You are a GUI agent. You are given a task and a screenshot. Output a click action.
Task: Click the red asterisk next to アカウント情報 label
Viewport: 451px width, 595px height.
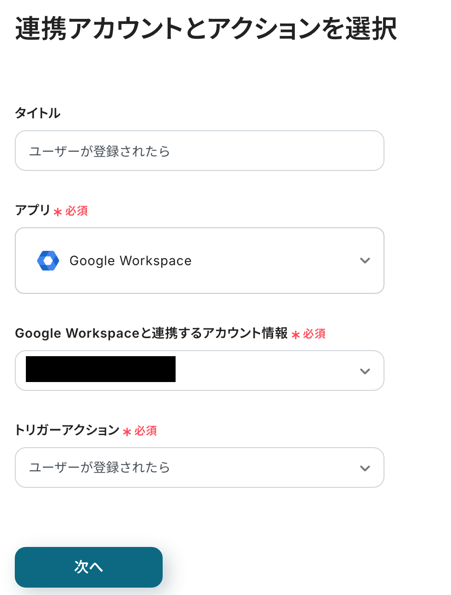tap(296, 335)
